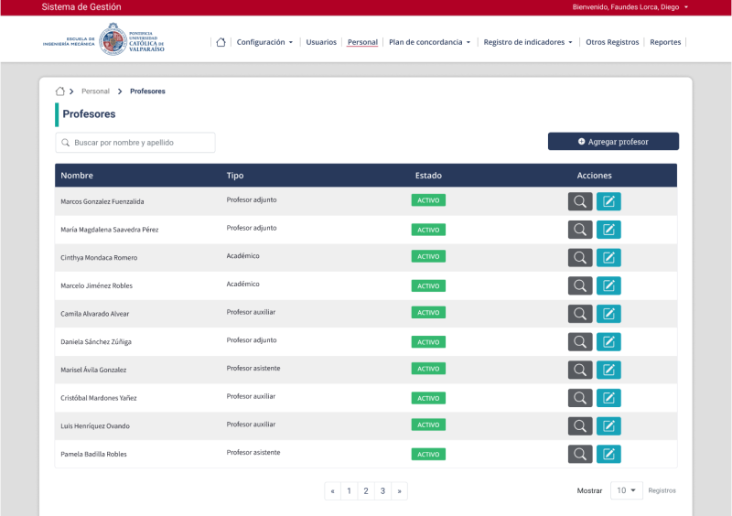The image size is (732, 516).
Task: Select name Camila Alvarado Alvear
Action: click(95, 314)
